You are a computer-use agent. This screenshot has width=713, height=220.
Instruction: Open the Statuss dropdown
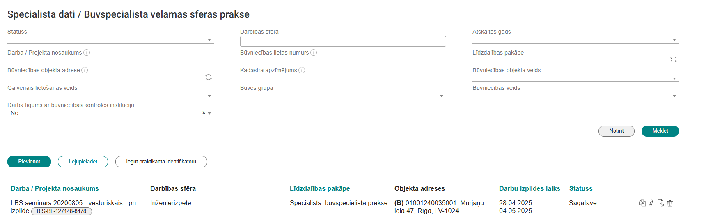pos(209,40)
